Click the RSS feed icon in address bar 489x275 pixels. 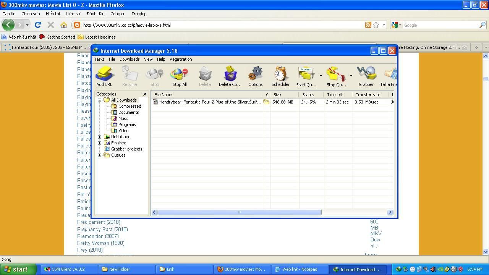tap(368, 25)
